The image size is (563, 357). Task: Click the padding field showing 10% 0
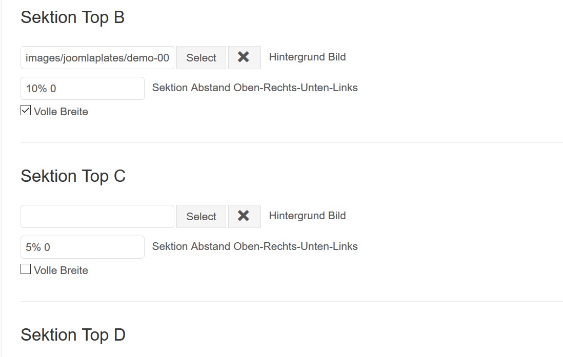click(83, 89)
